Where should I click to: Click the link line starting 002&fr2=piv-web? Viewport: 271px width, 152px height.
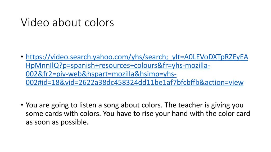pos(101,74)
